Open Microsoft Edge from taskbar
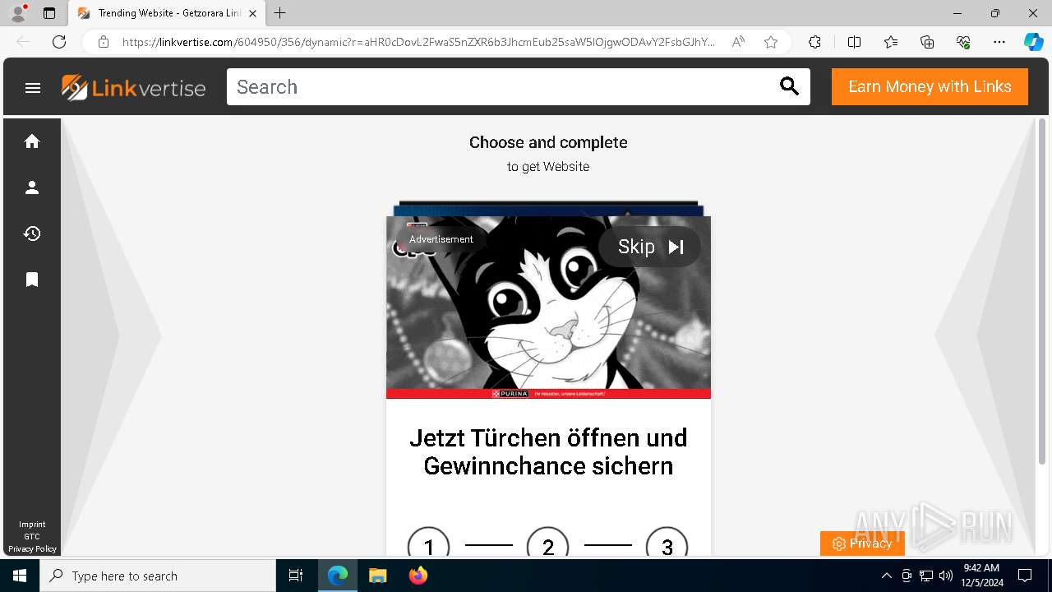This screenshot has height=592, width=1052. pyautogui.click(x=338, y=576)
